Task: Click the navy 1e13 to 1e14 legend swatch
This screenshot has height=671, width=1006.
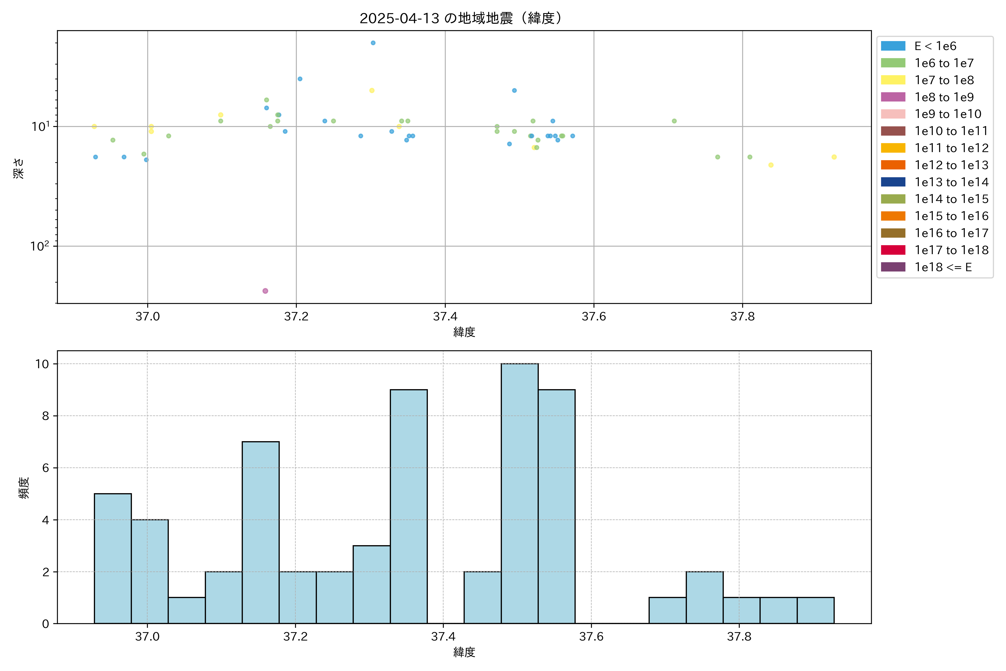Action: (893, 182)
